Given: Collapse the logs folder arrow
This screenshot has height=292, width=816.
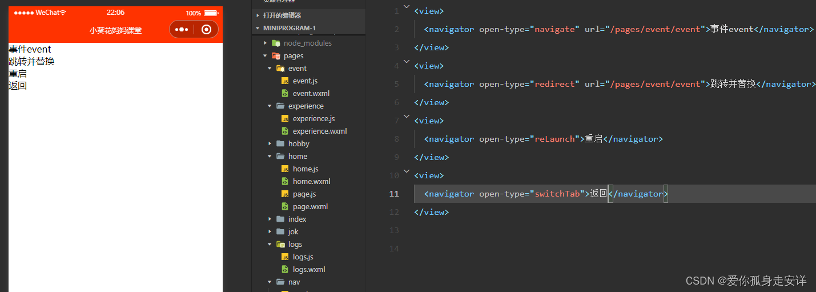Looking at the screenshot, I should (x=270, y=244).
